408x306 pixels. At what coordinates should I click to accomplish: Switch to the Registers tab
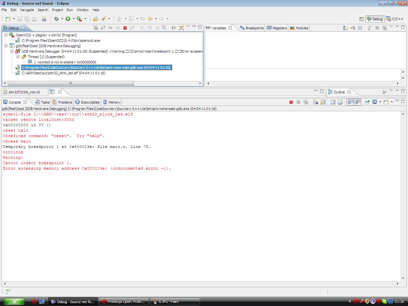click(x=277, y=28)
